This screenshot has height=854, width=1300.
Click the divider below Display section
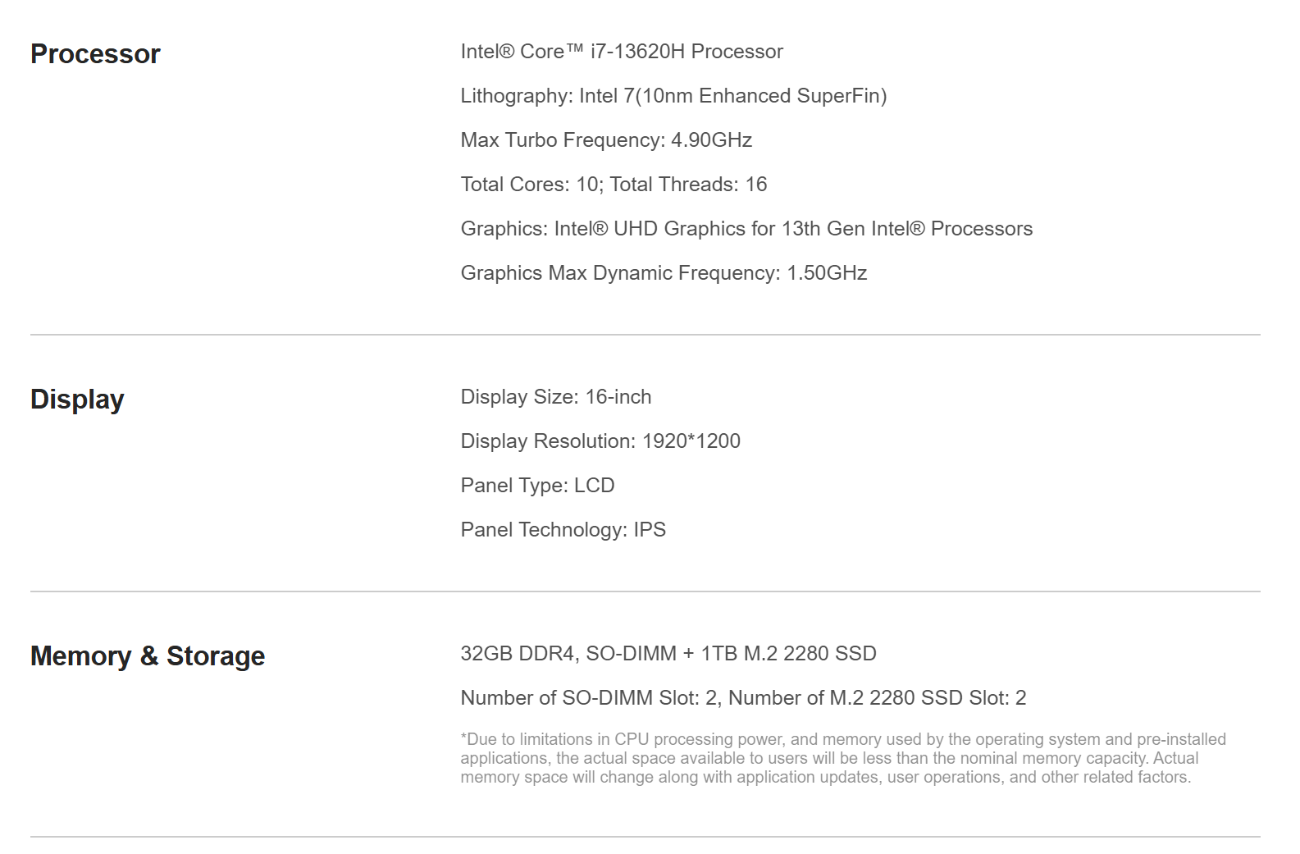(x=645, y=591)
